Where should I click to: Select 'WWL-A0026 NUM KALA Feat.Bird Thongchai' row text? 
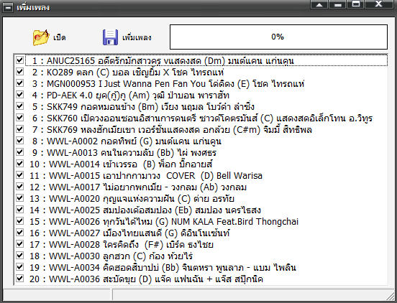pyautogui.click(x=164, y=222)
